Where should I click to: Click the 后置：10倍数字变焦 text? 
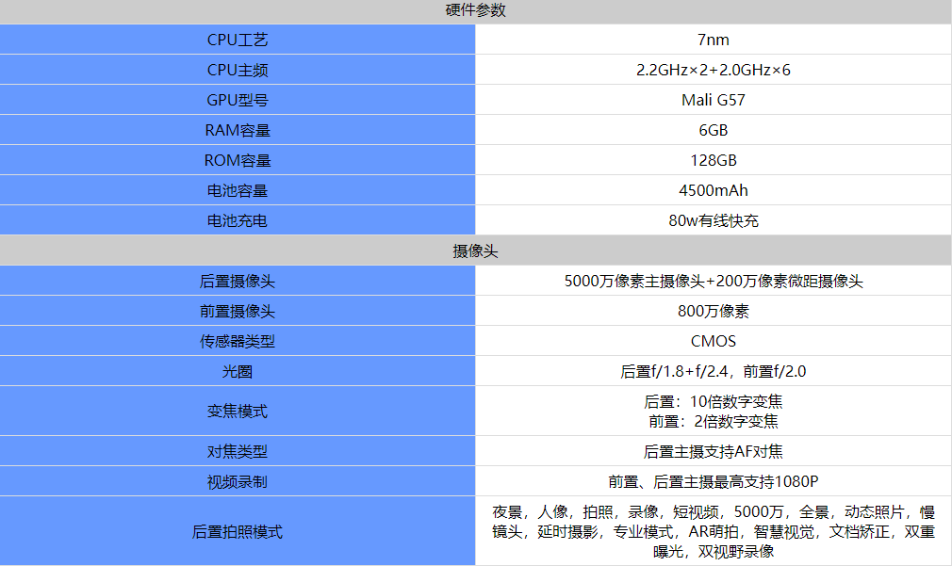click(713, 401)
